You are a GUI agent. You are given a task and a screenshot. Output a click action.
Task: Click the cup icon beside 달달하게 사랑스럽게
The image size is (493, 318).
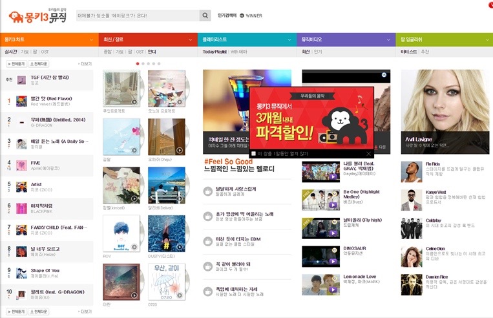(x=208, y=191)
